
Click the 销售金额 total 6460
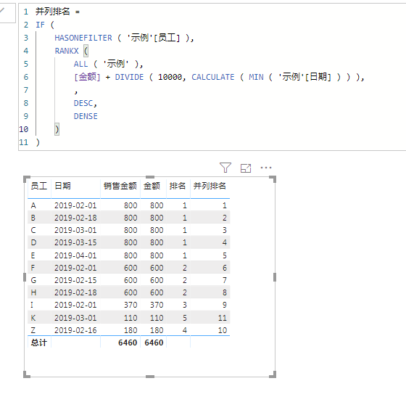click(128, 343)
